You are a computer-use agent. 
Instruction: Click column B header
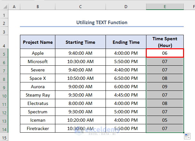point(38,7)
